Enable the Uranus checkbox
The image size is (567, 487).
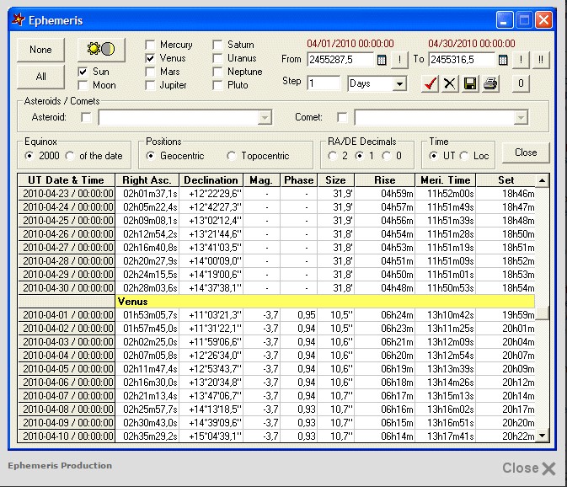tap(217, 58)
